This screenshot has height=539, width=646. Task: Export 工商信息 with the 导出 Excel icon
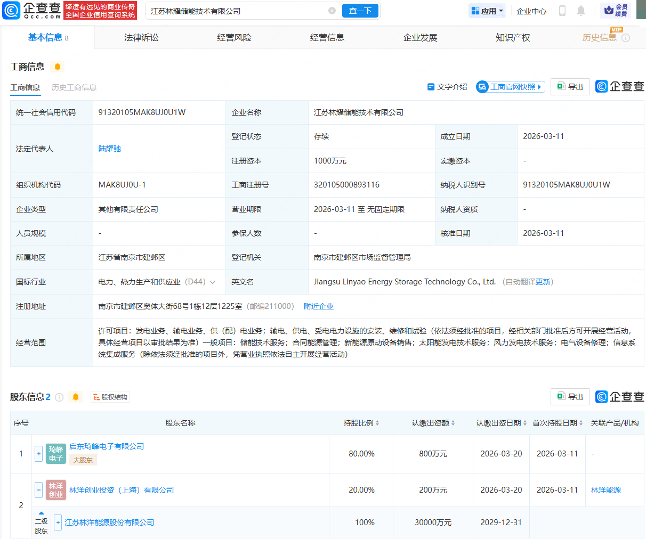pos(570,86)
